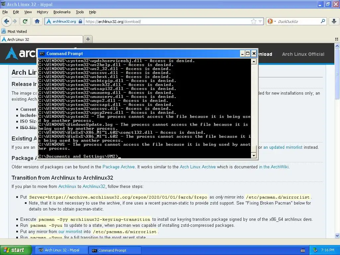Click Arch Linux Official in site navigation

coord(303,54)
